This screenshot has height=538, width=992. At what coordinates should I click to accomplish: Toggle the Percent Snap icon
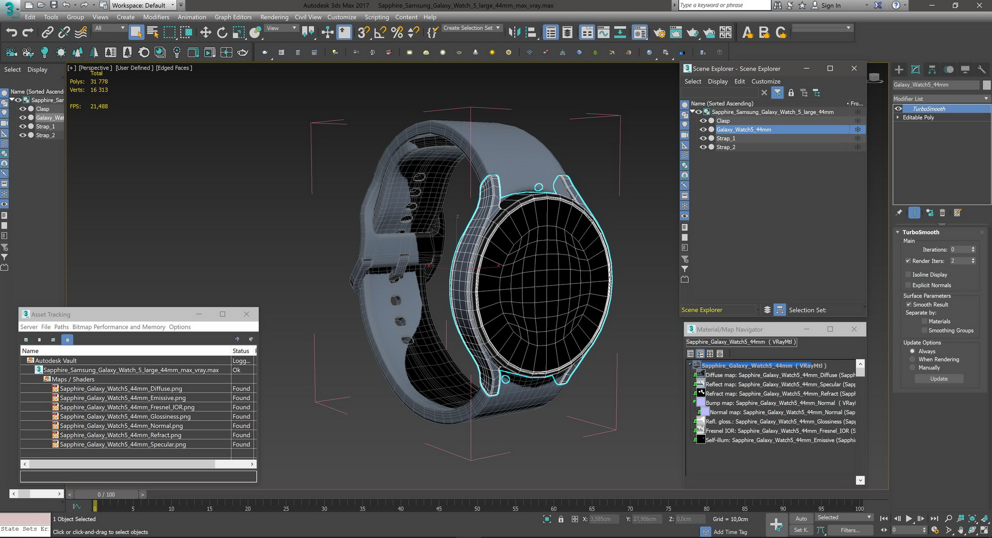397,33
